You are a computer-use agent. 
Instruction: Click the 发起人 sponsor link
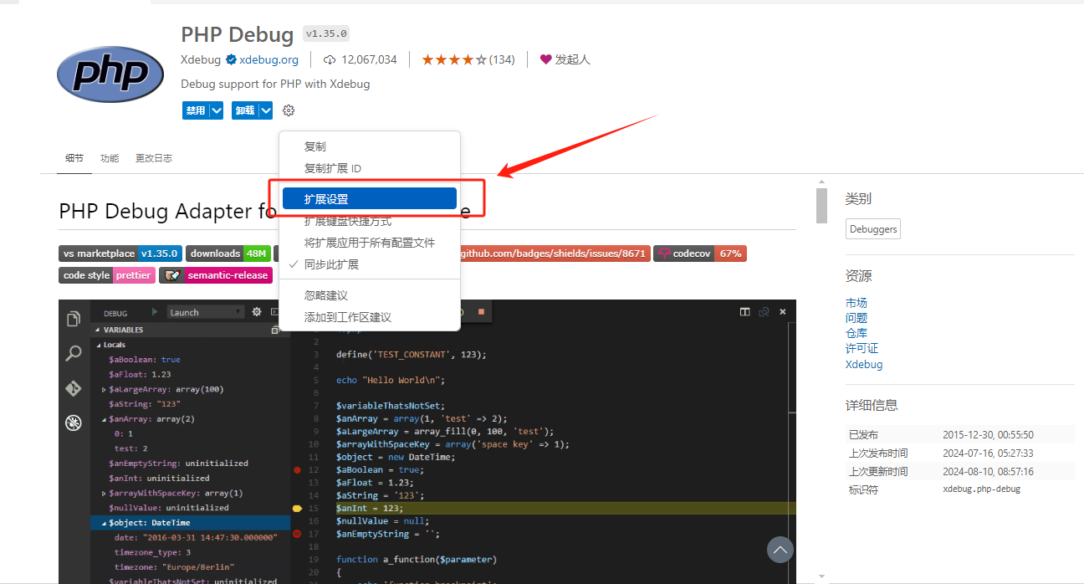(573, 59)
